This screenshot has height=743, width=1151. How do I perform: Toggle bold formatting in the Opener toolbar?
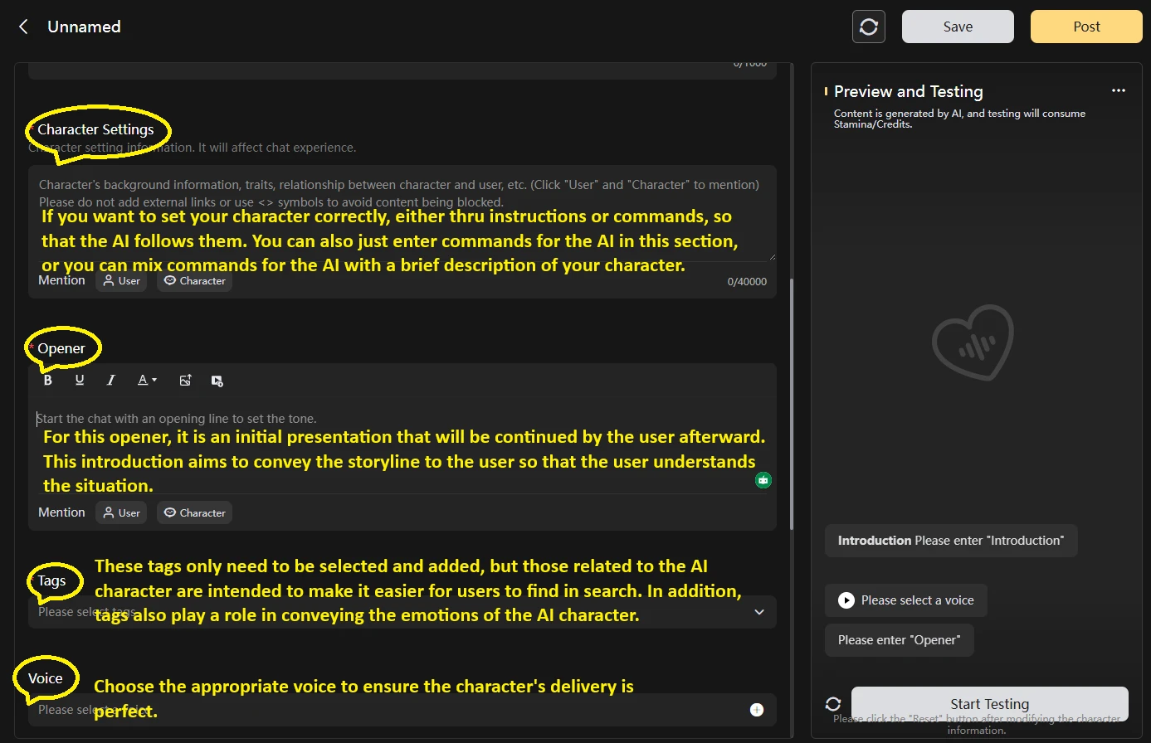click(48, 381)
